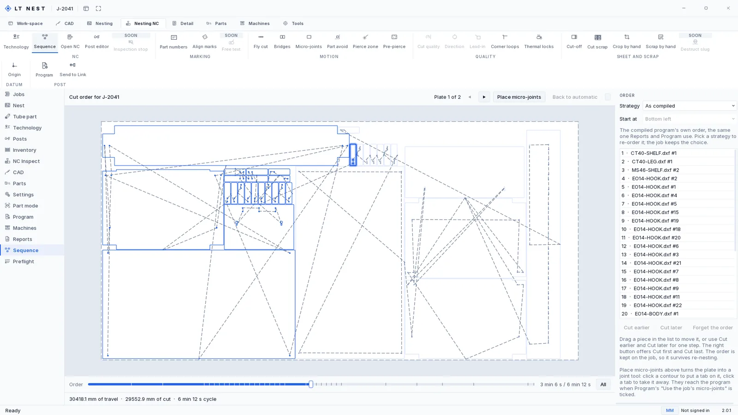
Task: Open the Strategy dropdown As compiled
Action: point(690,106)
